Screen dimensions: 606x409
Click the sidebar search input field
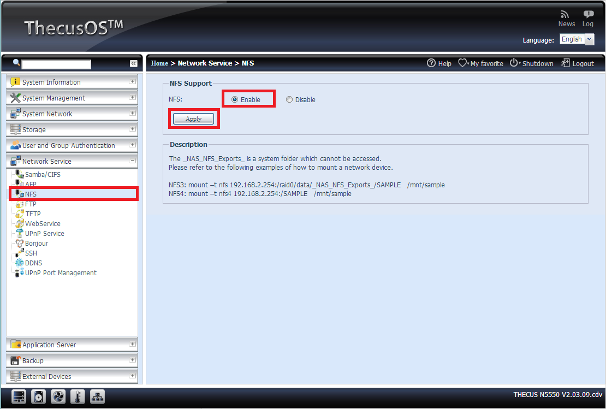56,64
